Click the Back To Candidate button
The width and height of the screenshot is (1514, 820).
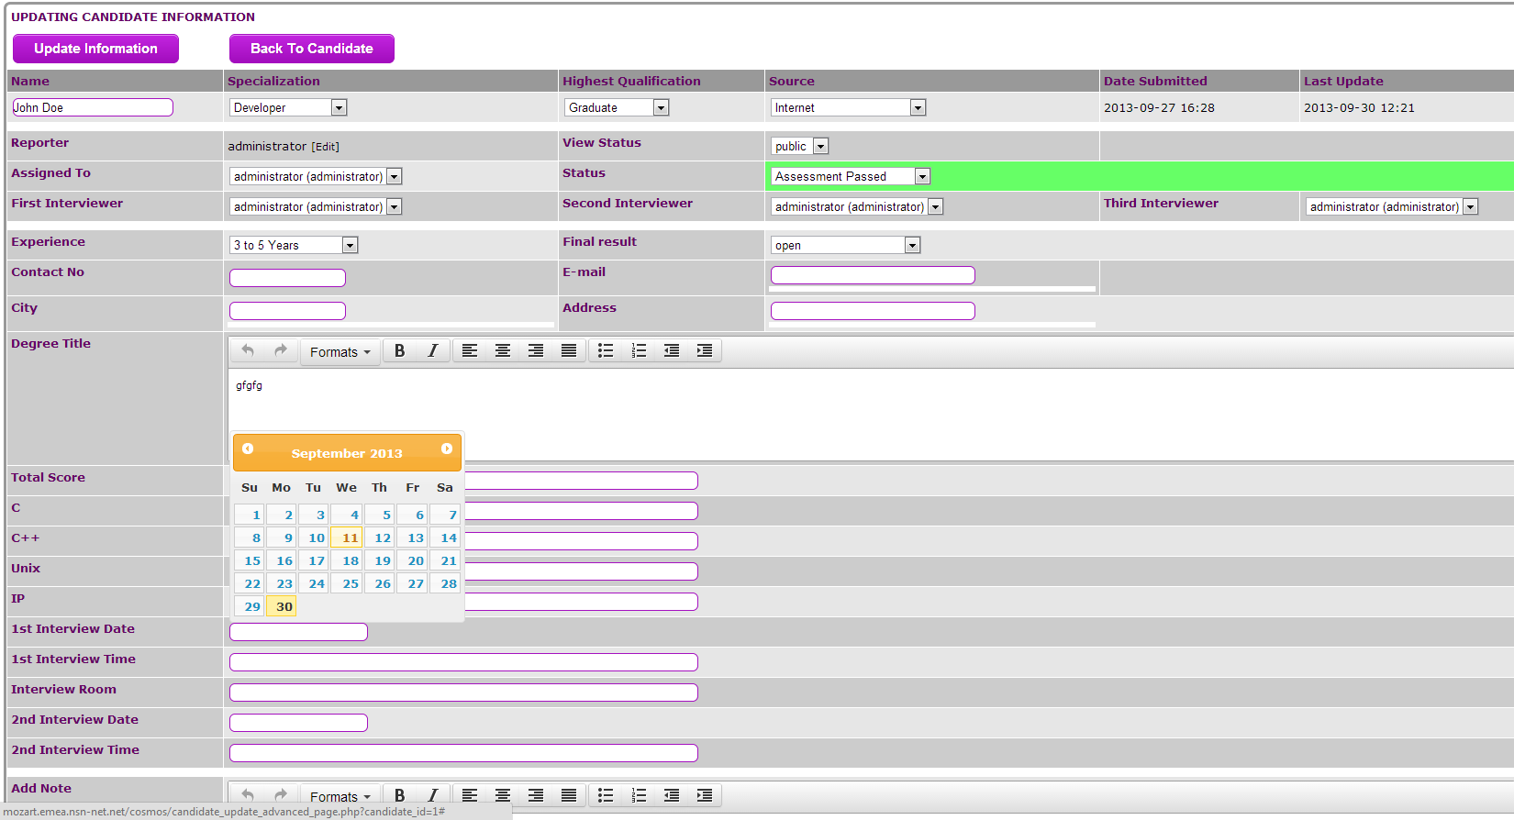[x=312, y=49]
